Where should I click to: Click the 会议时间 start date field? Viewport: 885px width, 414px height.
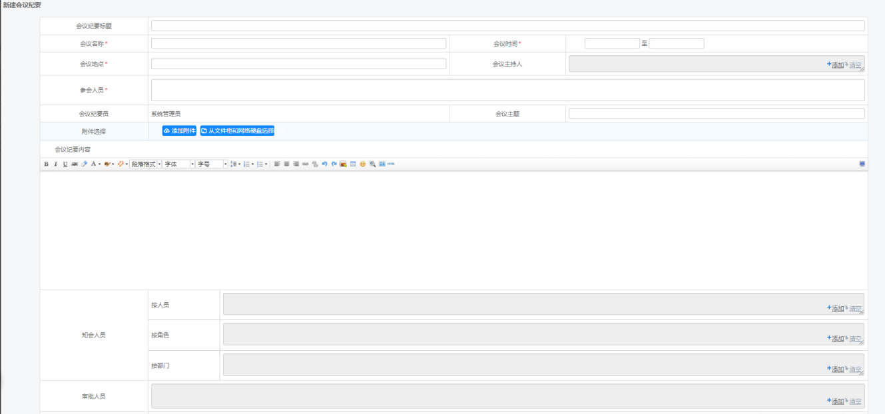tap(612, 44)
